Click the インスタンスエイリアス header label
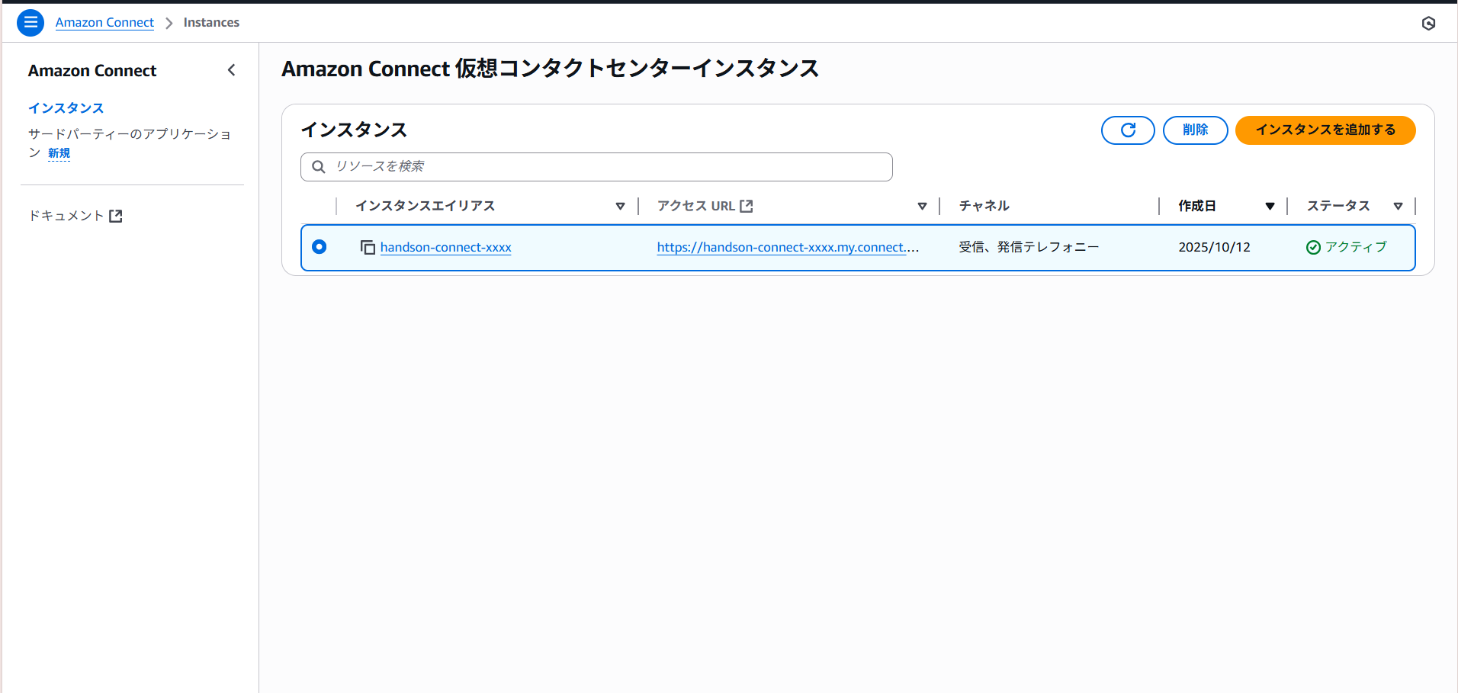The height and width of the screenshot is (693, 1458). [425, 206]
